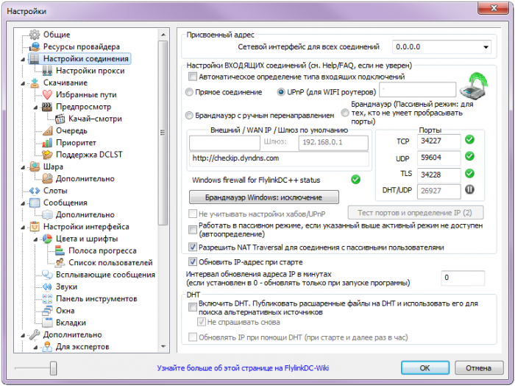The image size is (515, 386).
Task: Select the Прямое соединение radio button
Action: 190,92
